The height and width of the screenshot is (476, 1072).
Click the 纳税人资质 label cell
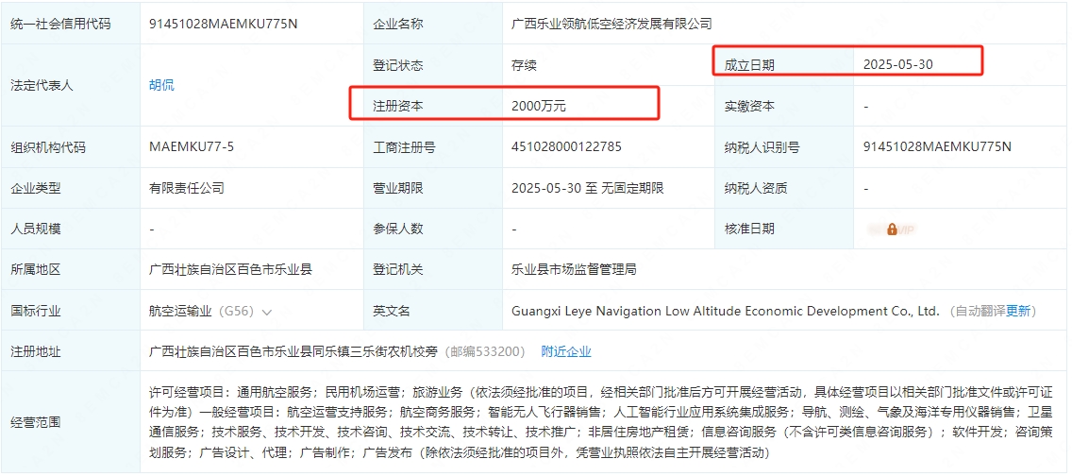[784, 188]
